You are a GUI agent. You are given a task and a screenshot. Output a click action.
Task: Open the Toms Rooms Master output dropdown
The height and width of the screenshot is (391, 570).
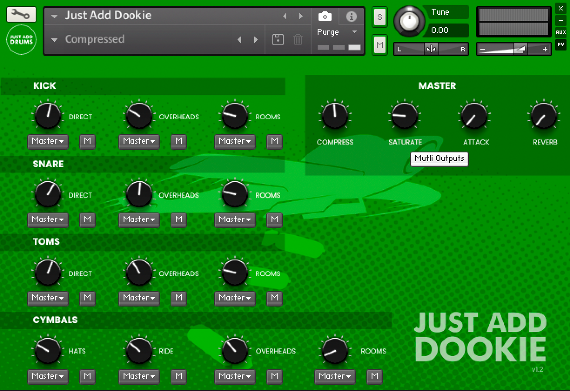click(x=235, y=298)
